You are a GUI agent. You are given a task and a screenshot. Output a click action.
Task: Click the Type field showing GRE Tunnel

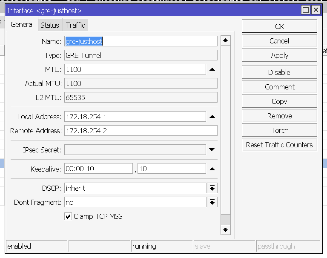(x=141, y=55)
